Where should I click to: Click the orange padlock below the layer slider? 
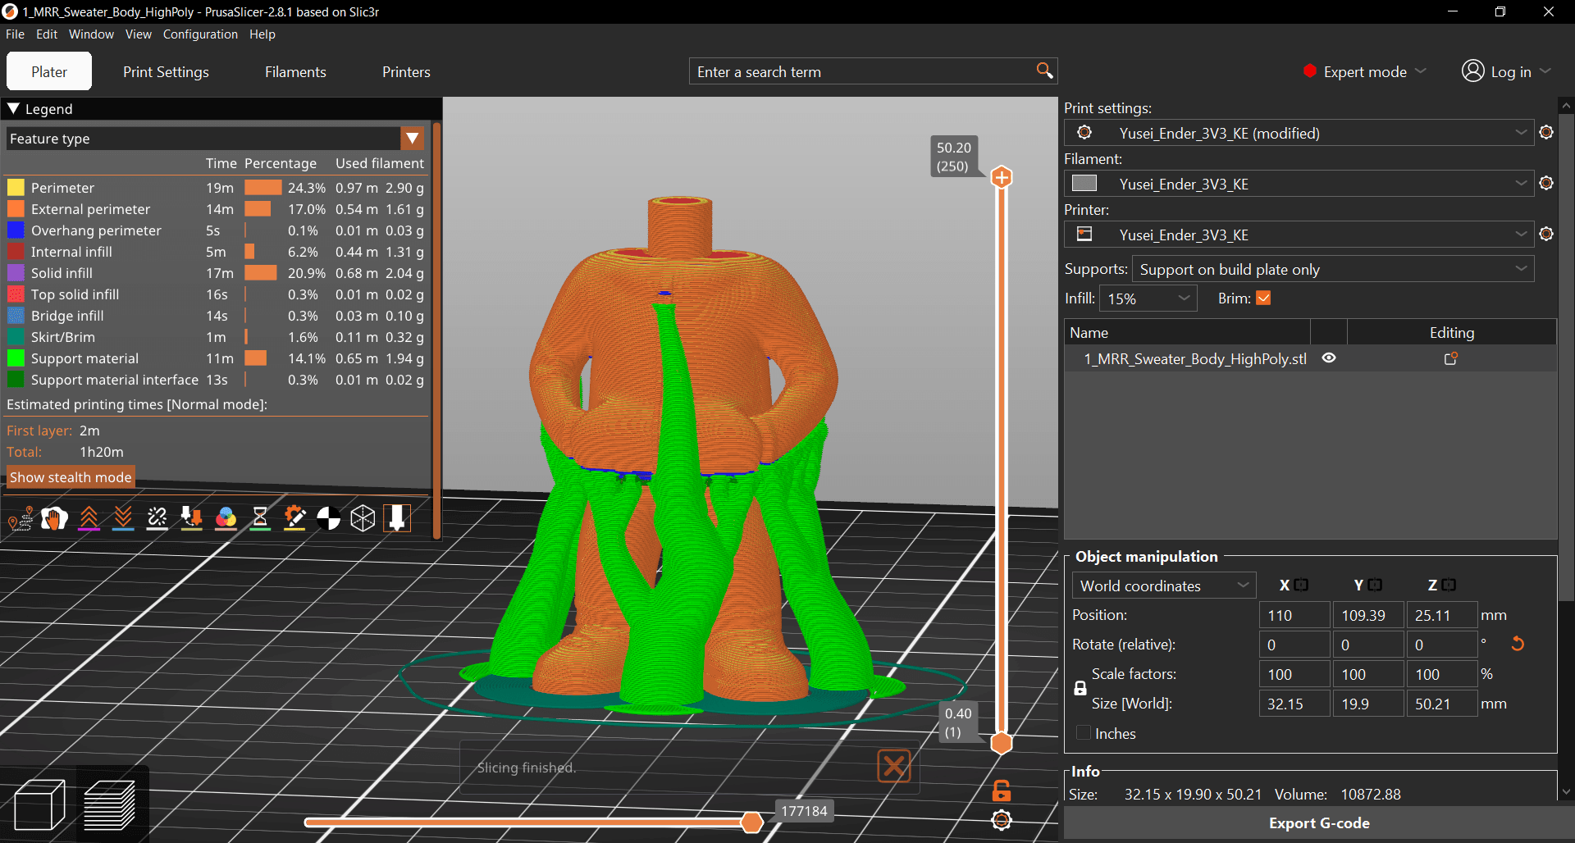coord(1002,791)
